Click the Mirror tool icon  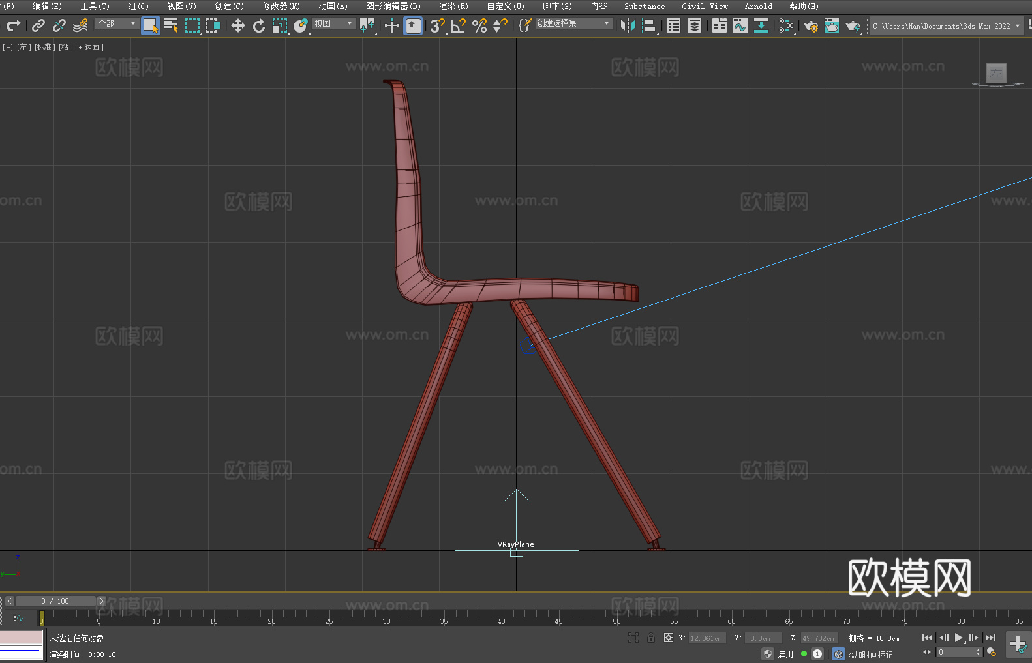(628, 25)
